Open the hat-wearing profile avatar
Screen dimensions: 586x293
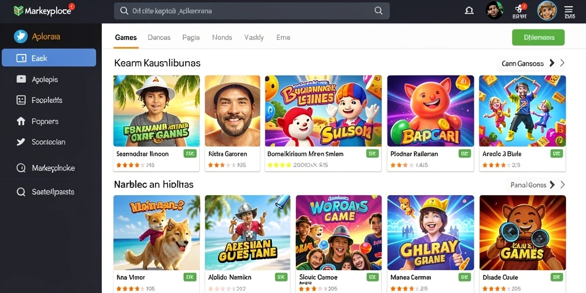(547, 10)
